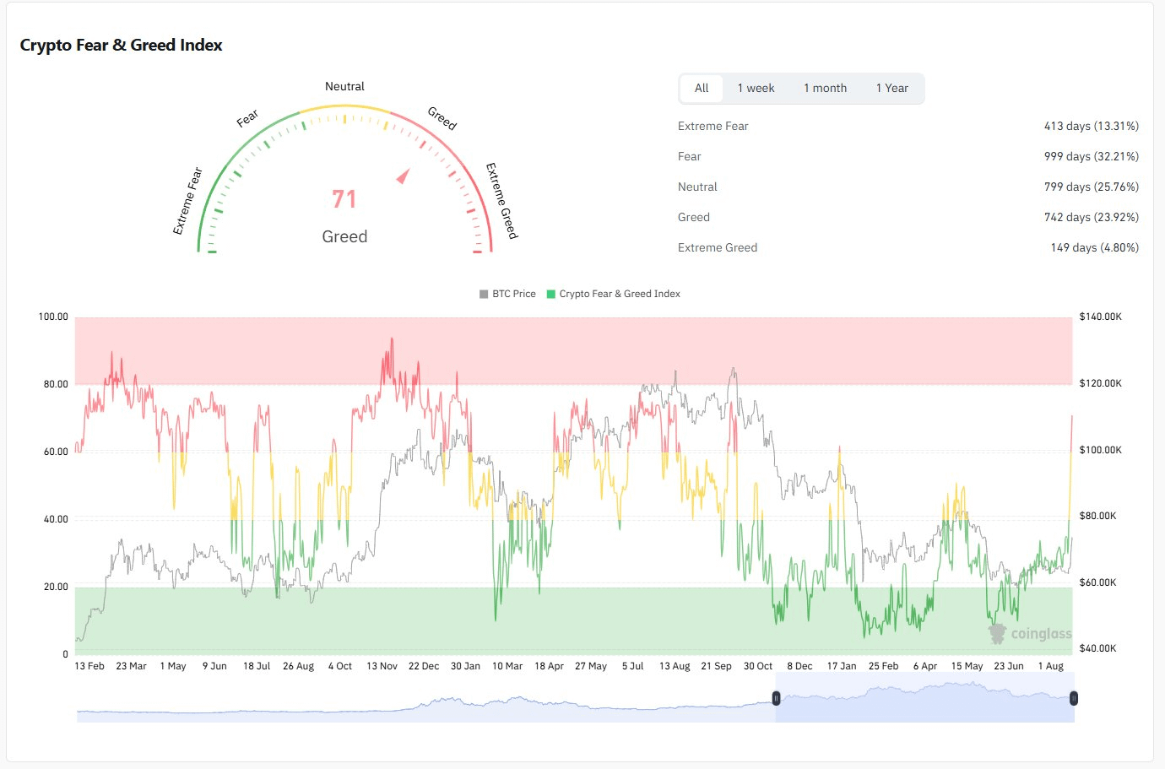1165x769 pixels.
Task: Click the Extreme Fear label on the gauge
Action: coord(187,201)
